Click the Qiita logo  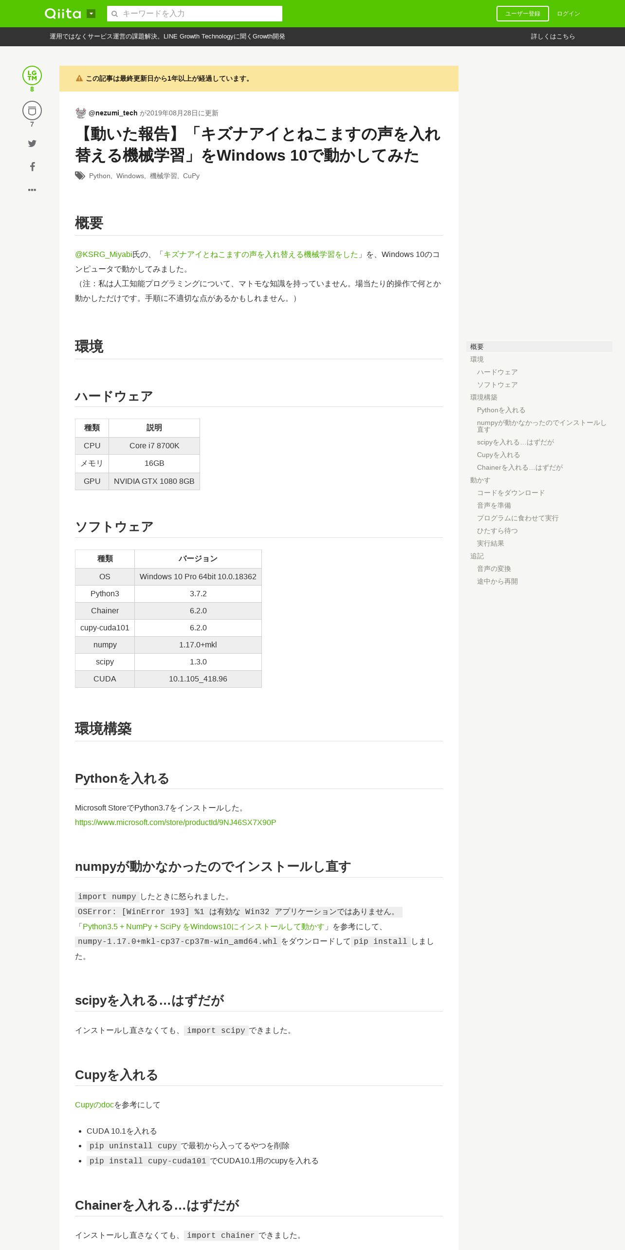coord(63,14)
